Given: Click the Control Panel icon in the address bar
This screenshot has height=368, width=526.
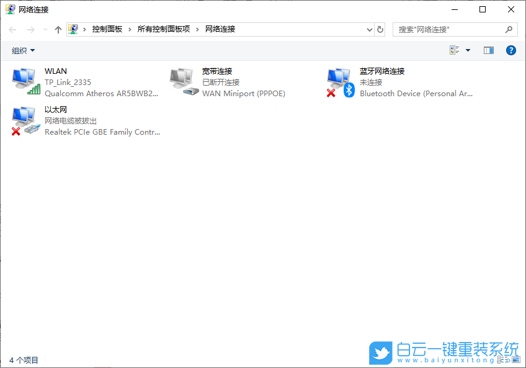Looking at the screenshot, I should coord(74,29).
